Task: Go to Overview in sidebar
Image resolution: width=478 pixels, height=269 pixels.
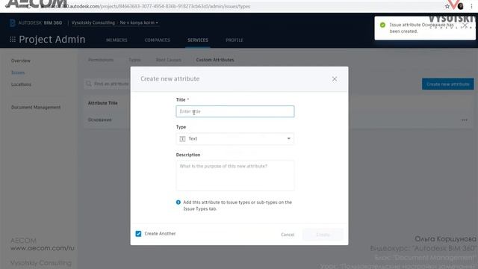Action: pos(21,61)
